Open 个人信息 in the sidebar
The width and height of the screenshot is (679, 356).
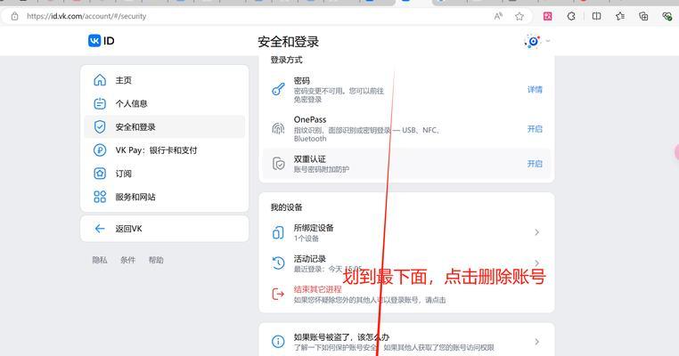[165, 103]
